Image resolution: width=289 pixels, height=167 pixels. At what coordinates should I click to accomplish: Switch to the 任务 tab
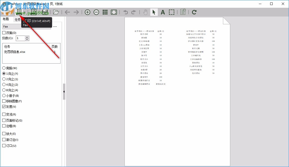point(17,19)
